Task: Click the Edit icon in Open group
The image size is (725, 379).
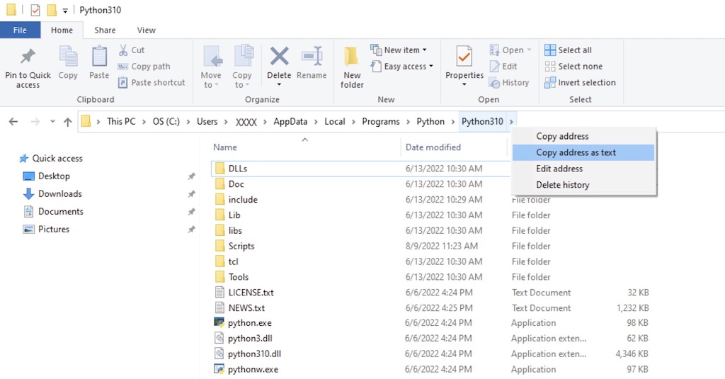Action: point(495,67)
